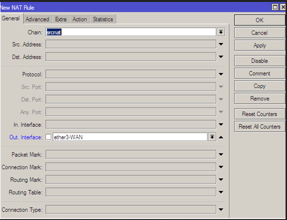This screenshot has height=220, width=287.
Task: Click the Out. Interface ether3-WAN field
Action: pos(130,137)
